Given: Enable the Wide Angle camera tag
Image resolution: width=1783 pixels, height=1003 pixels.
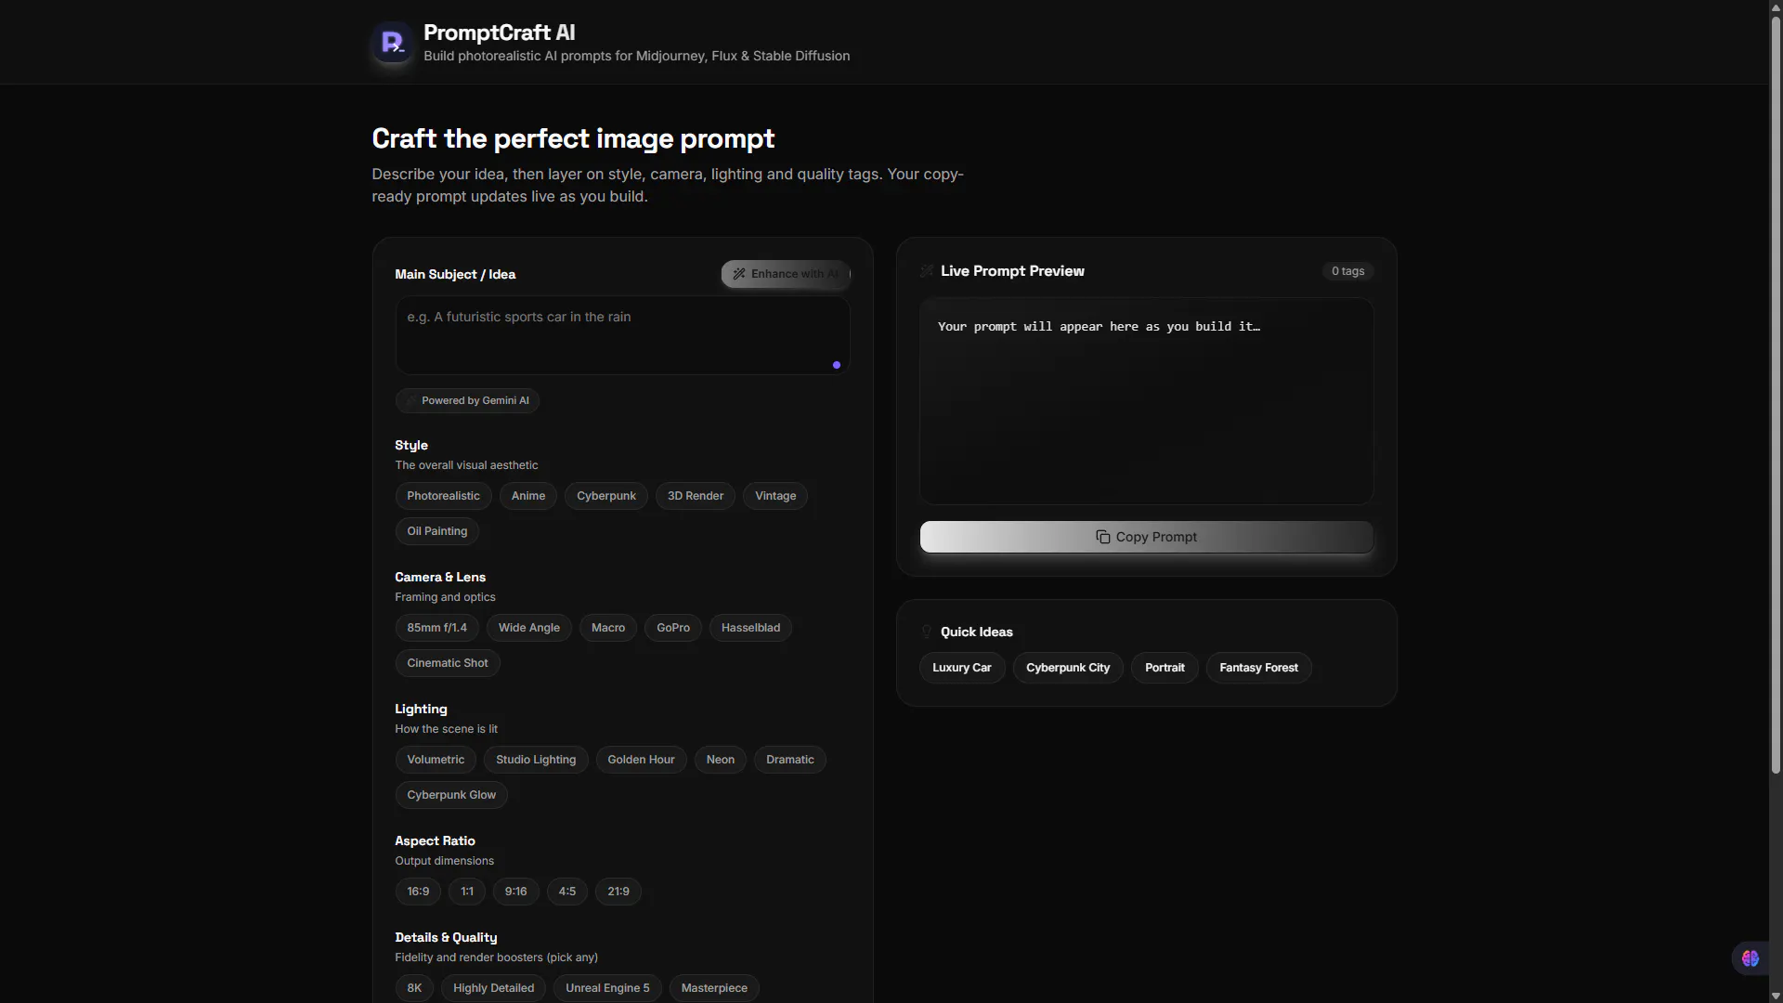Looking at the screenshot, I should coord(529,628).
